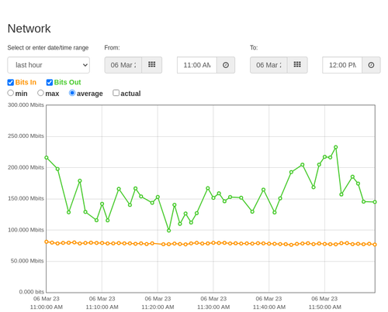Click the '150.000 Mbits' axis label
This screenshot has height=312, width=388.
point(26,198)
